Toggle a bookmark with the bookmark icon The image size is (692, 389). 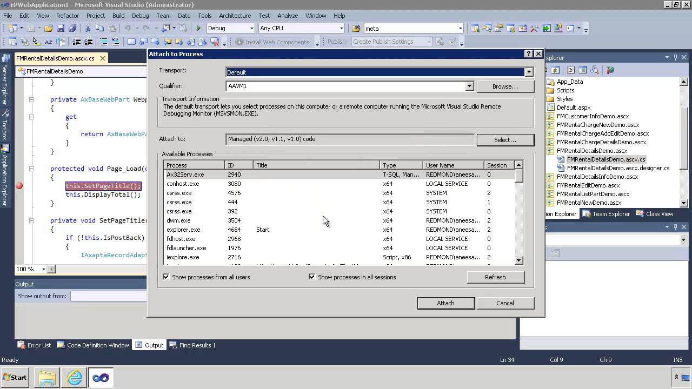pos(131,42)
